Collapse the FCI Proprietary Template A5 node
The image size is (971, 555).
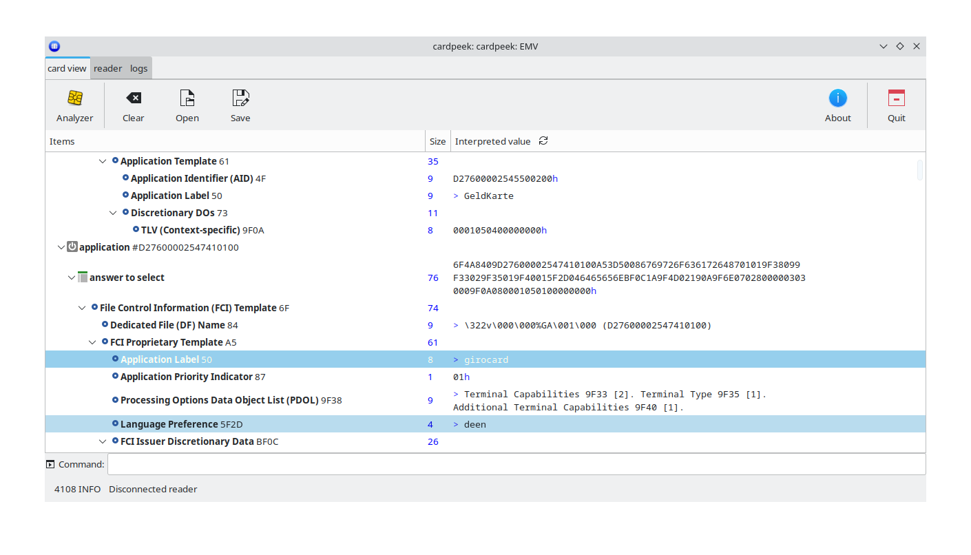[x=92, y=342]
